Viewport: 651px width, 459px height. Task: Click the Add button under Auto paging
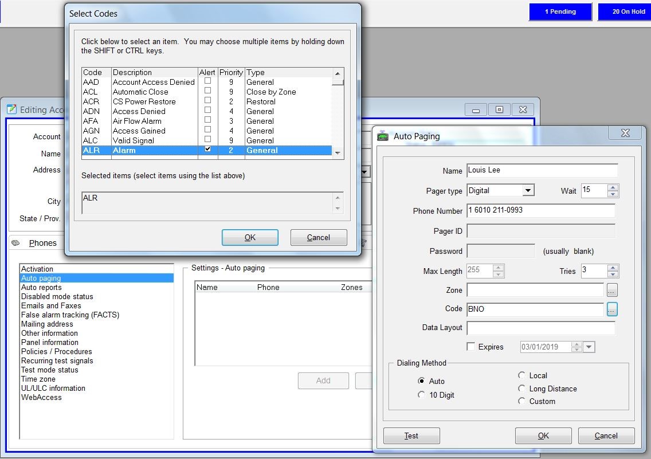click(323, 380)
